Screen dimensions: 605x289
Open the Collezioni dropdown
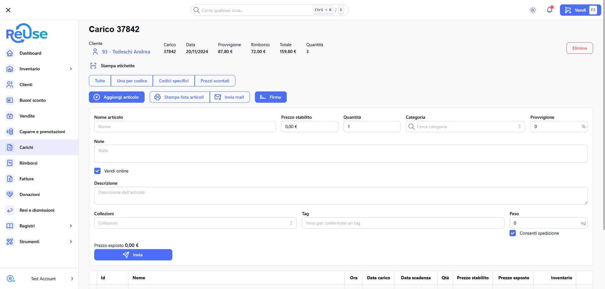point(195,223)
